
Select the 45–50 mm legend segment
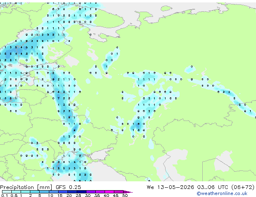119,192
